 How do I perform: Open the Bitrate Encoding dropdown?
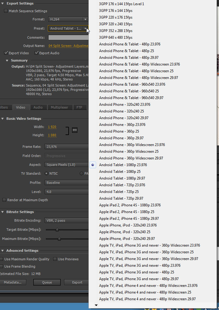67,220
